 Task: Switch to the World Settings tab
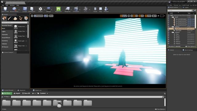188,50
